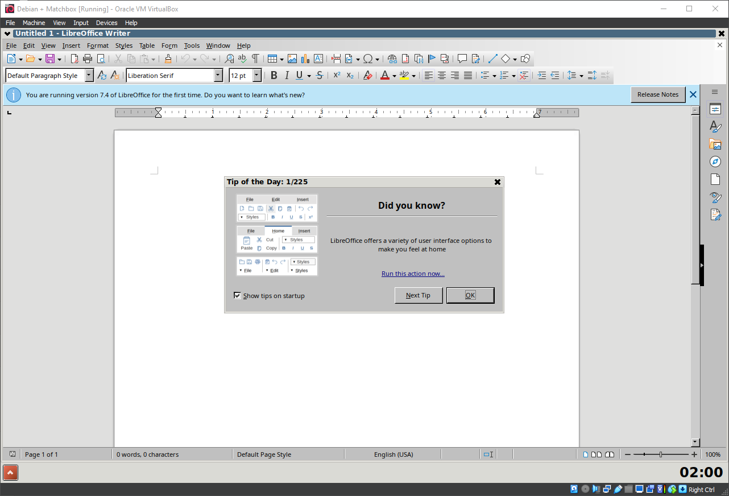Screen dimensions: 729x496
Task: Insert a page break icon
Action: pyautogui.click(x=335, y=58)
